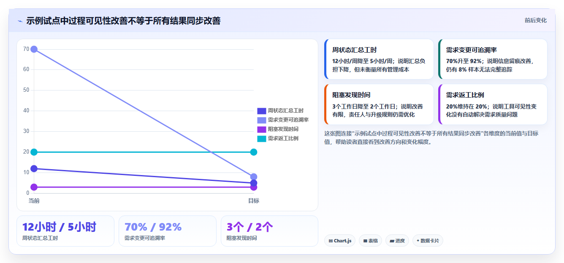Click the 12小时 / 5小时 stat value
The image size is (564, 263).
[x=59, y=227]
